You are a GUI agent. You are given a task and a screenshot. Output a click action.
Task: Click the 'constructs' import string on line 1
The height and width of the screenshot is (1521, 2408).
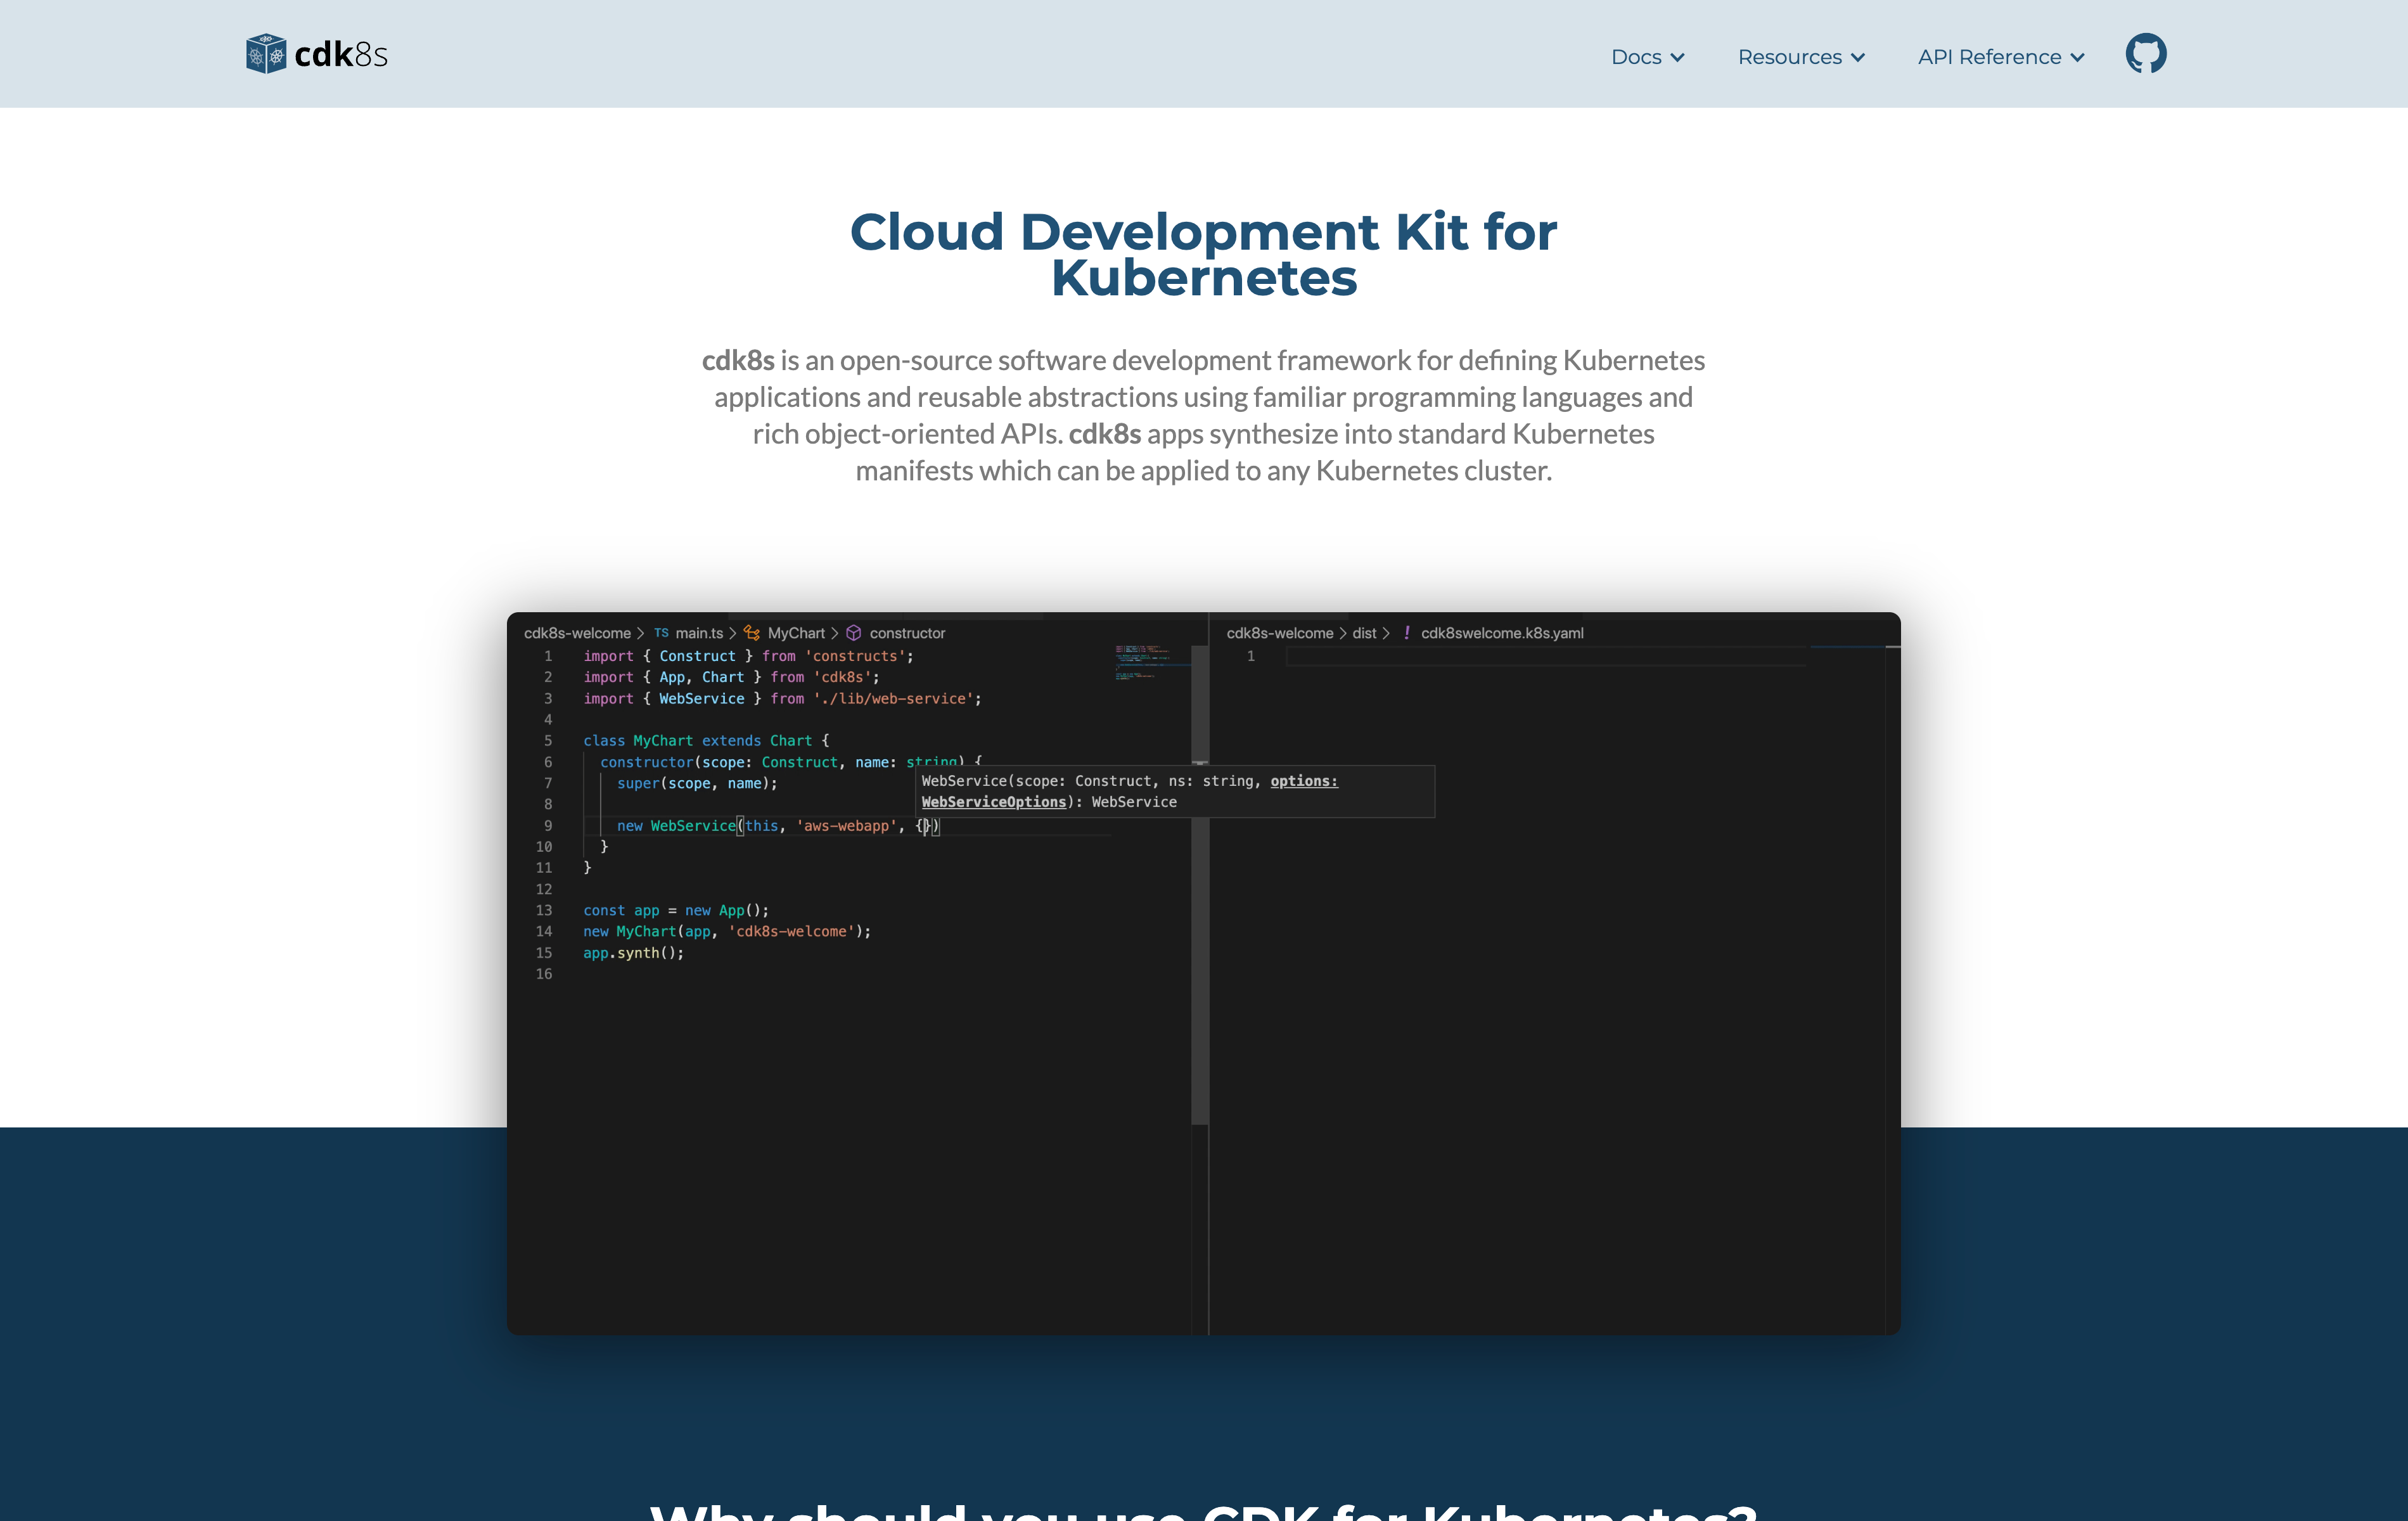coord(855,656)
